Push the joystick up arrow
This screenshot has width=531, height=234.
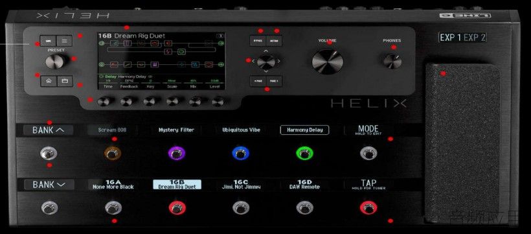point(266,51)
